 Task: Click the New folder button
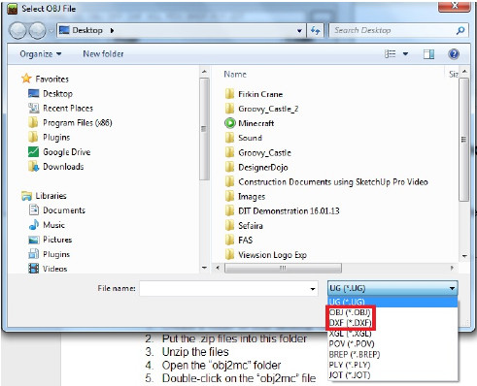[103, 54]
